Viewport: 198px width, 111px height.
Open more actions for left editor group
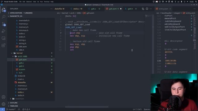point(151,9)
